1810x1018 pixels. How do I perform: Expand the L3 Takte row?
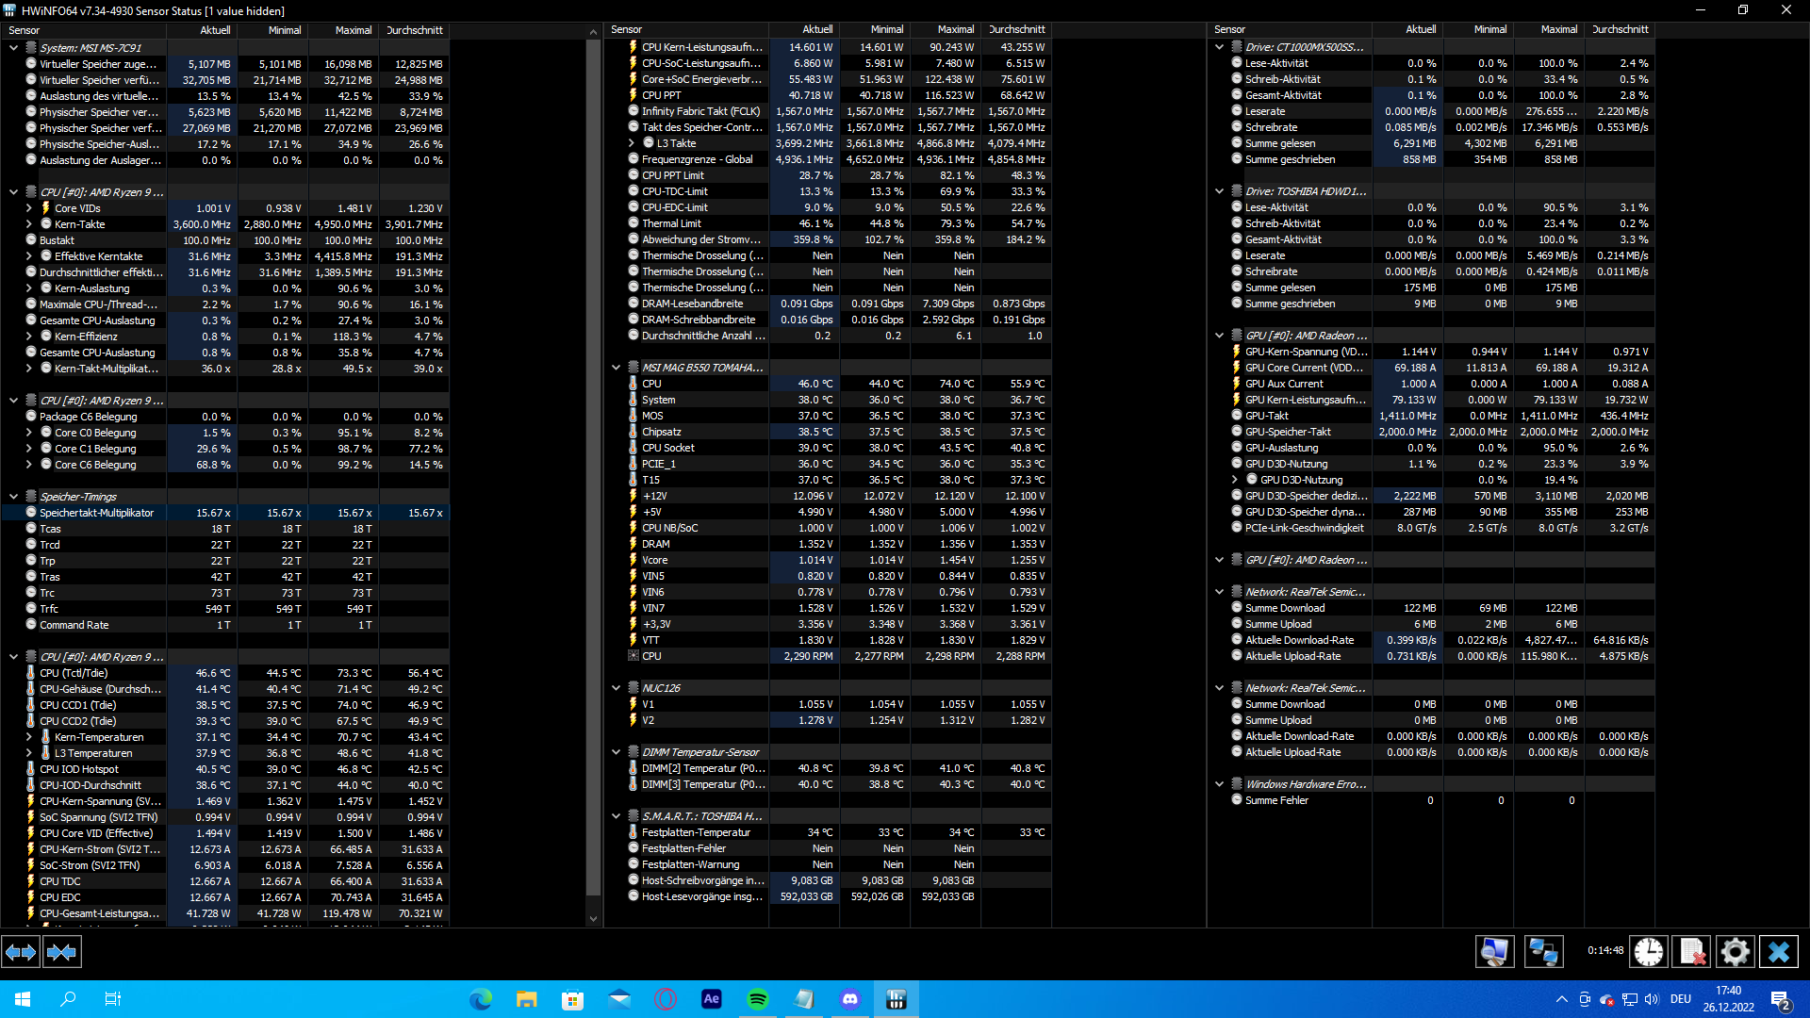click(x=632, y=143)
